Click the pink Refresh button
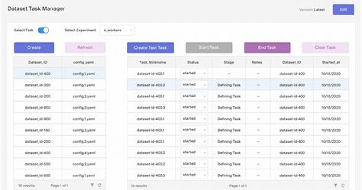The image size is (362, 190). point(85,47)
